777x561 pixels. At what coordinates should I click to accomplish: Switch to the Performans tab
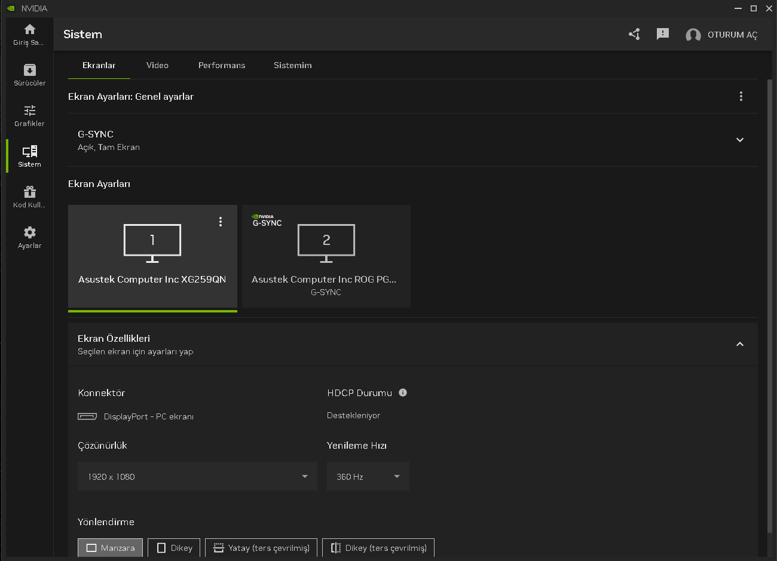[222, 65]
